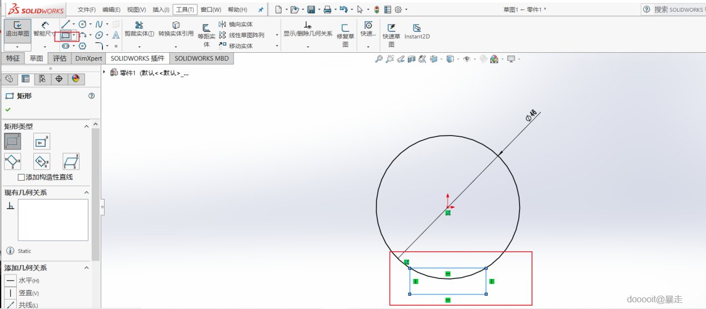This screenshot has width=706, height=309.
Task: Open the appearance color wheel panel tab
Action: (x=76, y=79)
